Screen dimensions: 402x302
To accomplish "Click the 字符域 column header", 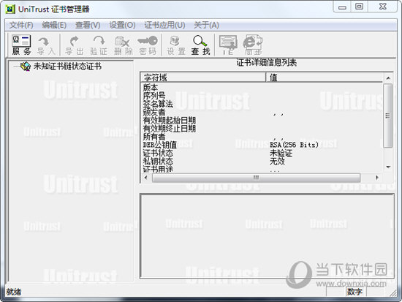I will tap(203, 78).
